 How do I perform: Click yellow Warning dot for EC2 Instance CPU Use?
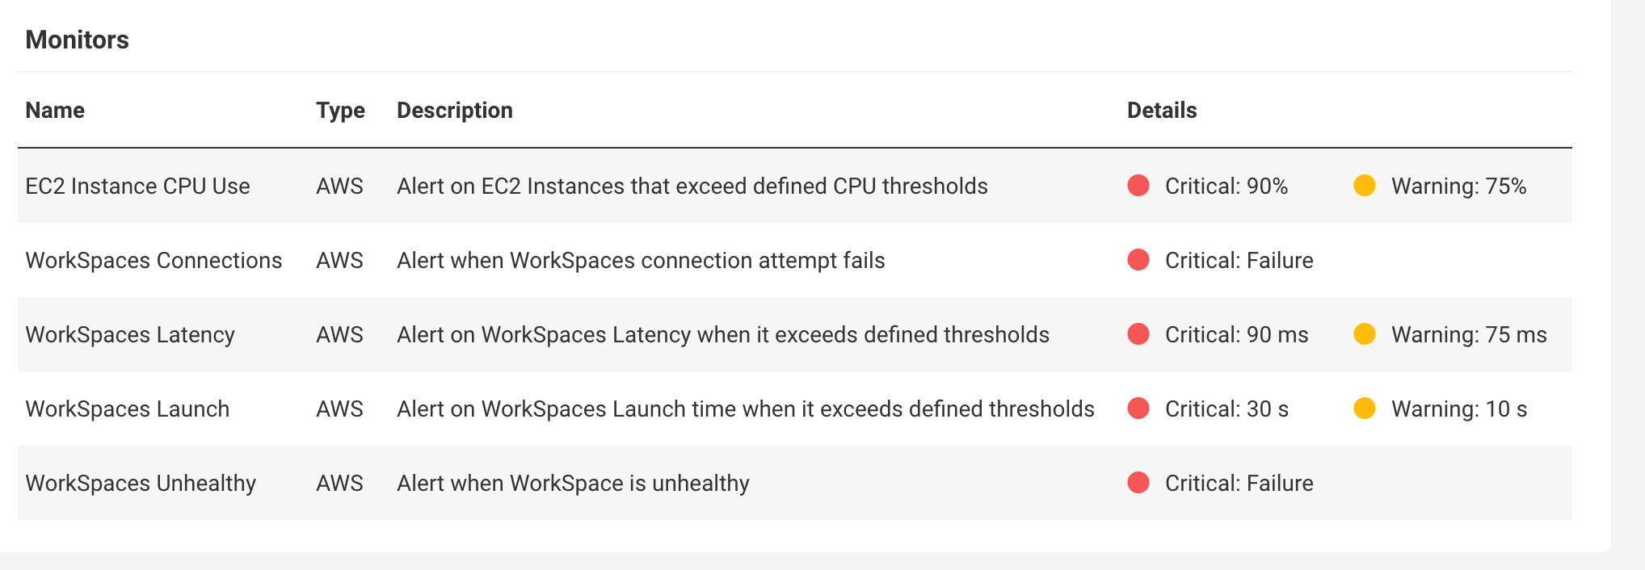(1365, 186)
